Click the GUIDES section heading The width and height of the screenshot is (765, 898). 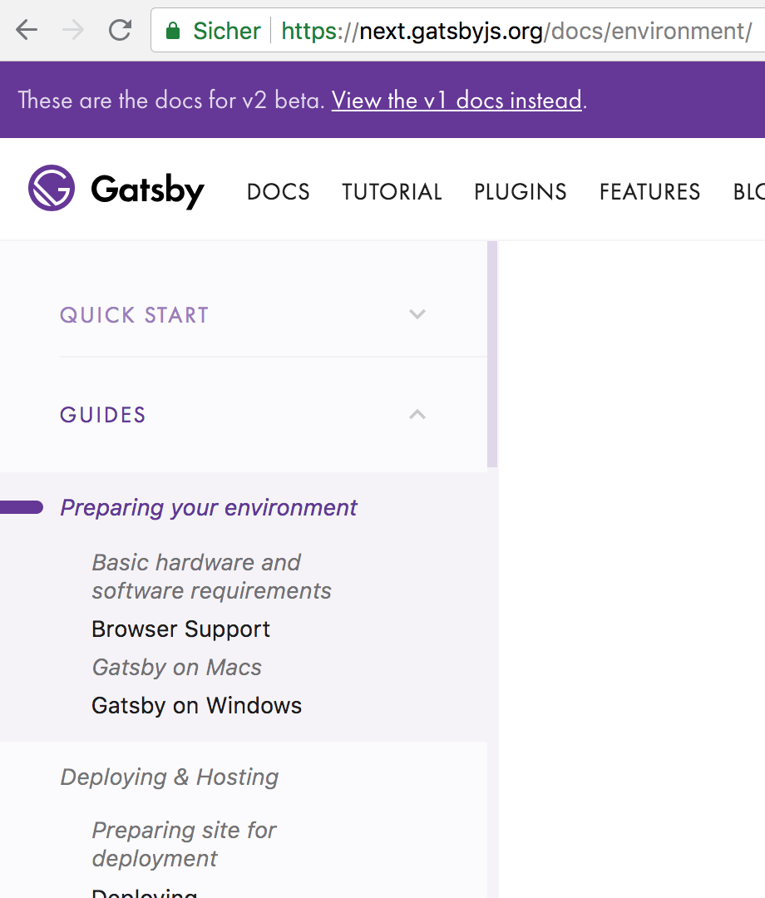pyautogui.click(x=103, y=415)
